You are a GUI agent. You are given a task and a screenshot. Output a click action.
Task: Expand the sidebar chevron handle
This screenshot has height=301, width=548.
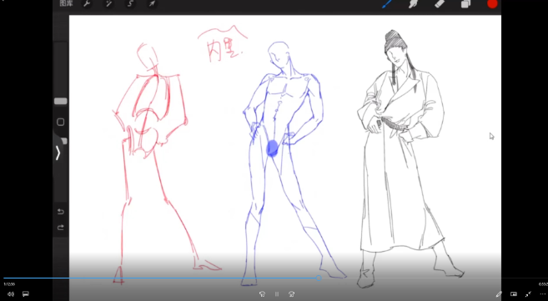point(58,153)
